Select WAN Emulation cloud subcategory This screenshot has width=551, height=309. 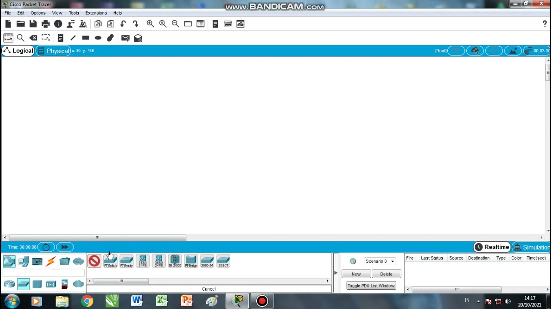coord(78,284)
